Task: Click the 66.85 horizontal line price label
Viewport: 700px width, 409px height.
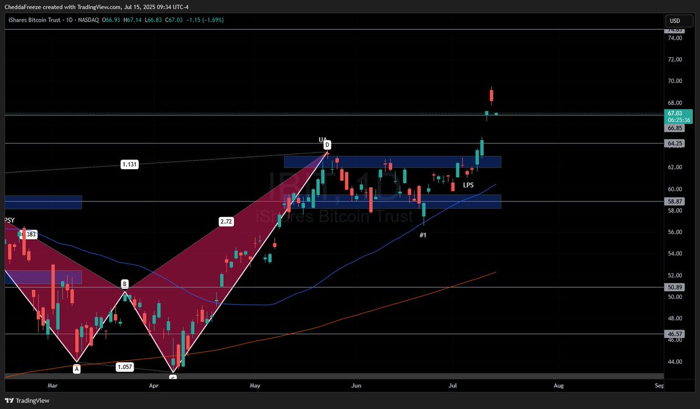Action: (675, 128)
